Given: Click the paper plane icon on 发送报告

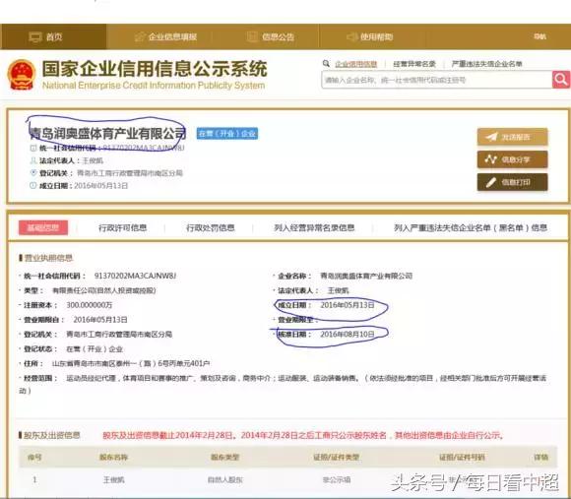Looking at the screenshot, I should 491,137.
